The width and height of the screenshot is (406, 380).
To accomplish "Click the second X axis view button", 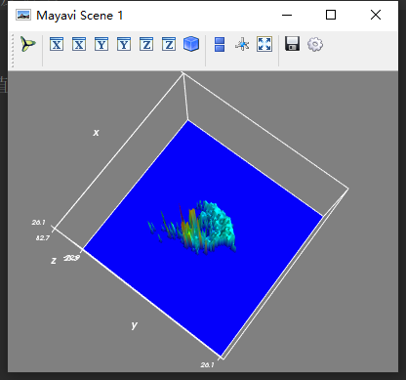I will (79, 44).
